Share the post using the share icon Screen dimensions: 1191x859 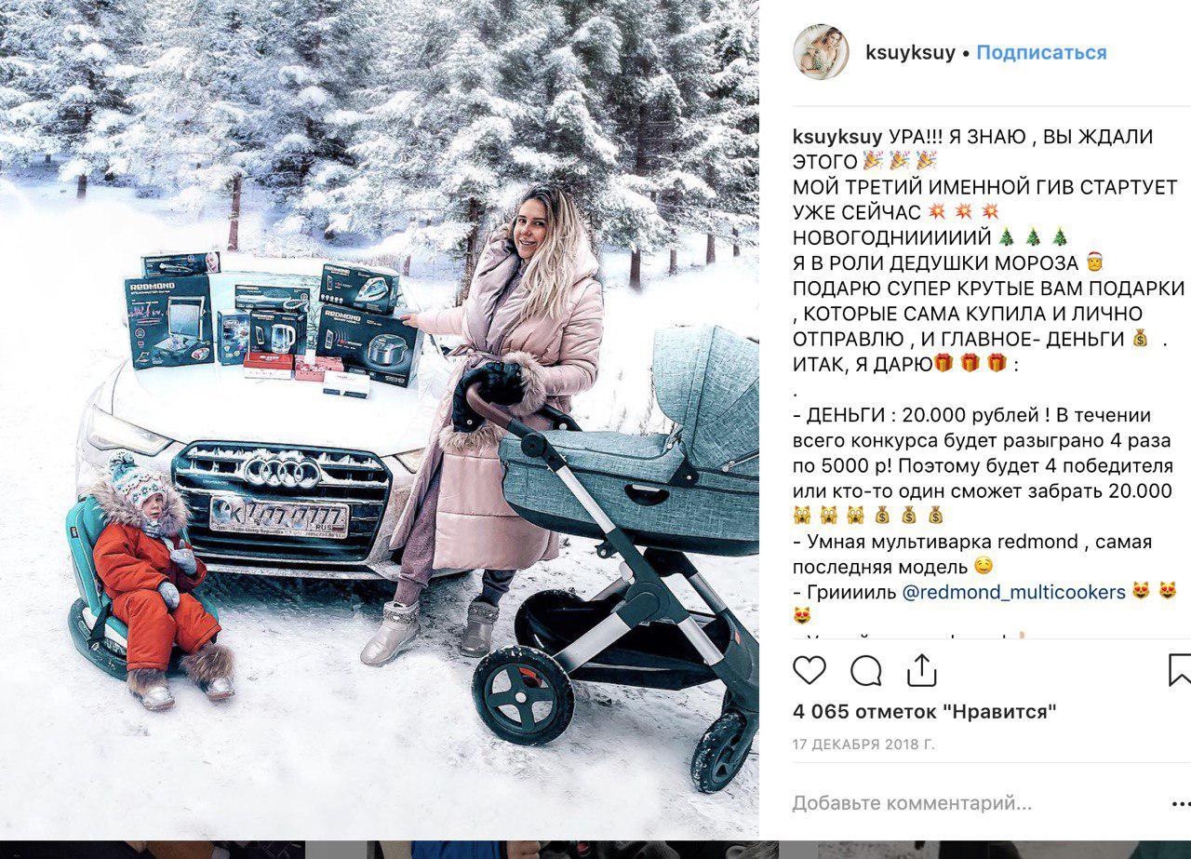(921, 669)
